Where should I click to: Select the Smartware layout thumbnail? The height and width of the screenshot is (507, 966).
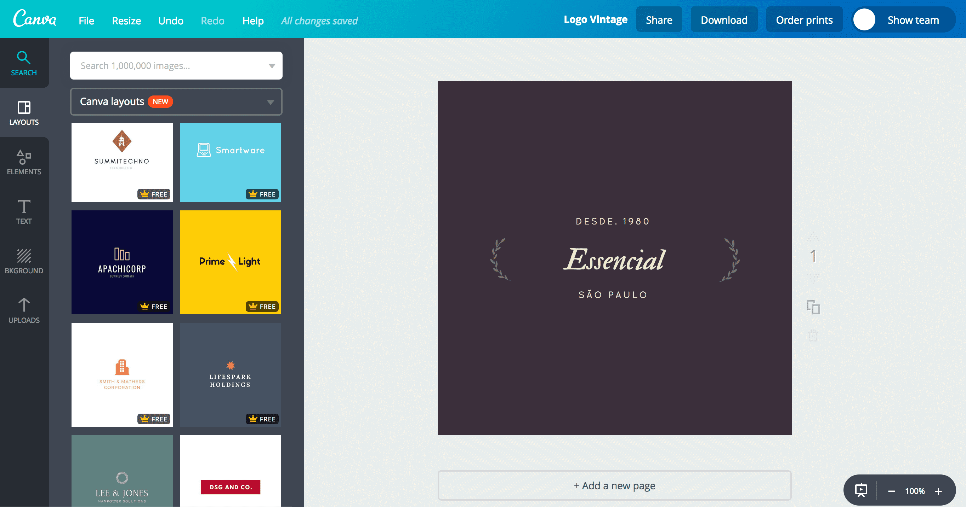(230, 162)
